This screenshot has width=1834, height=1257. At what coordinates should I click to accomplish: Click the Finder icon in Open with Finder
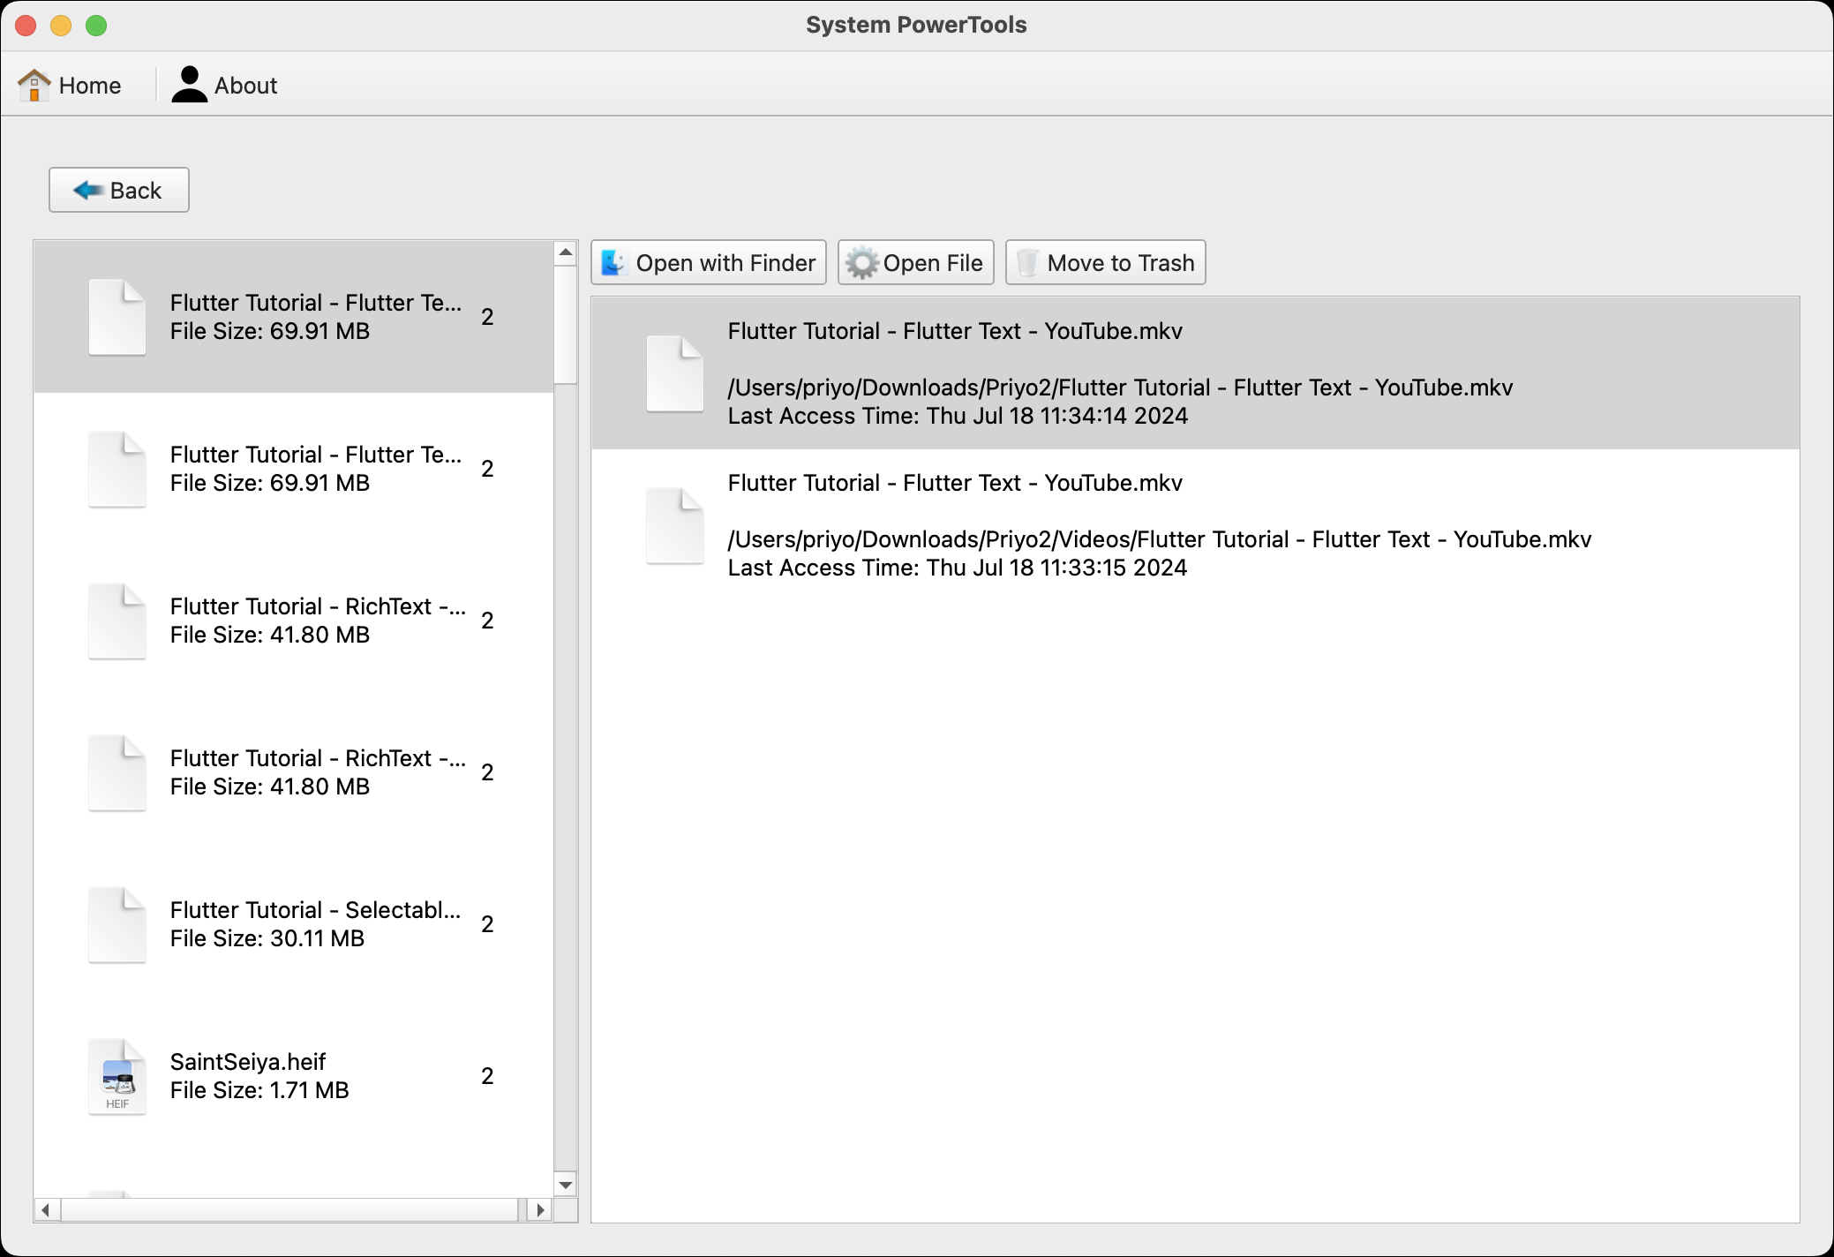[613, 262]
